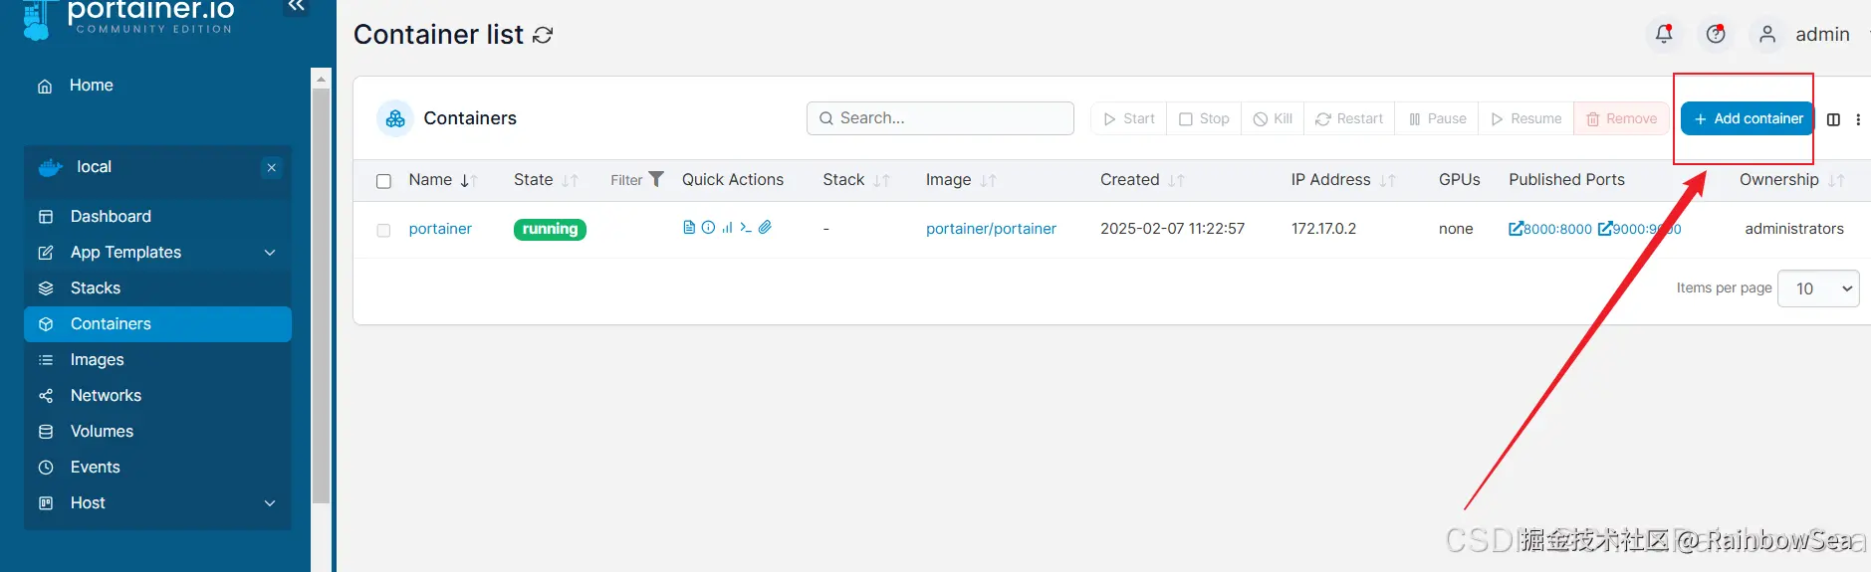Sort containers by Stack

[855, 180]
